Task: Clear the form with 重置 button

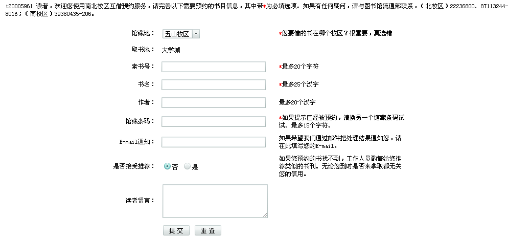Action: point(207,230)
